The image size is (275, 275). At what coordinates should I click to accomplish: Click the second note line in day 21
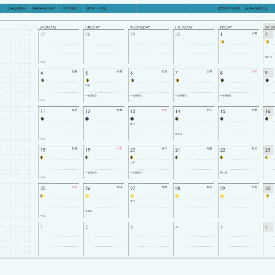199,169
